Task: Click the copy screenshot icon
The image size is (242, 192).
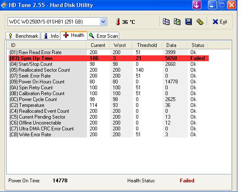Action: (177, 22)
